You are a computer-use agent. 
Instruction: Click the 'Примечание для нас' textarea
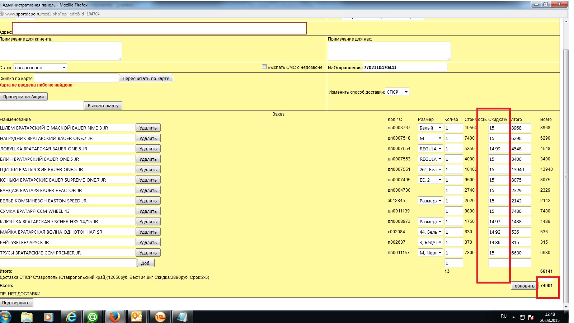(389, 51)
